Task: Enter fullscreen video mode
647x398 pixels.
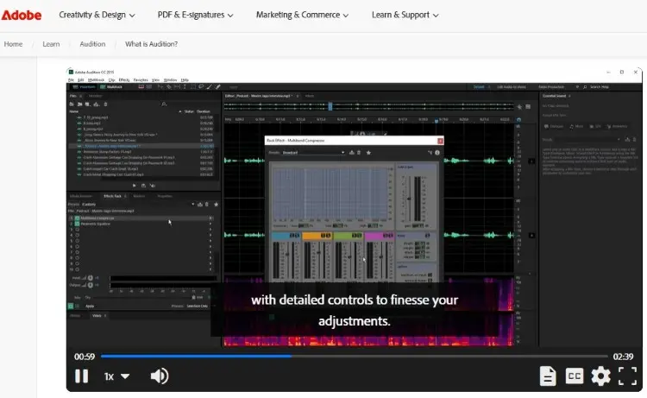Action: [627, 376]
